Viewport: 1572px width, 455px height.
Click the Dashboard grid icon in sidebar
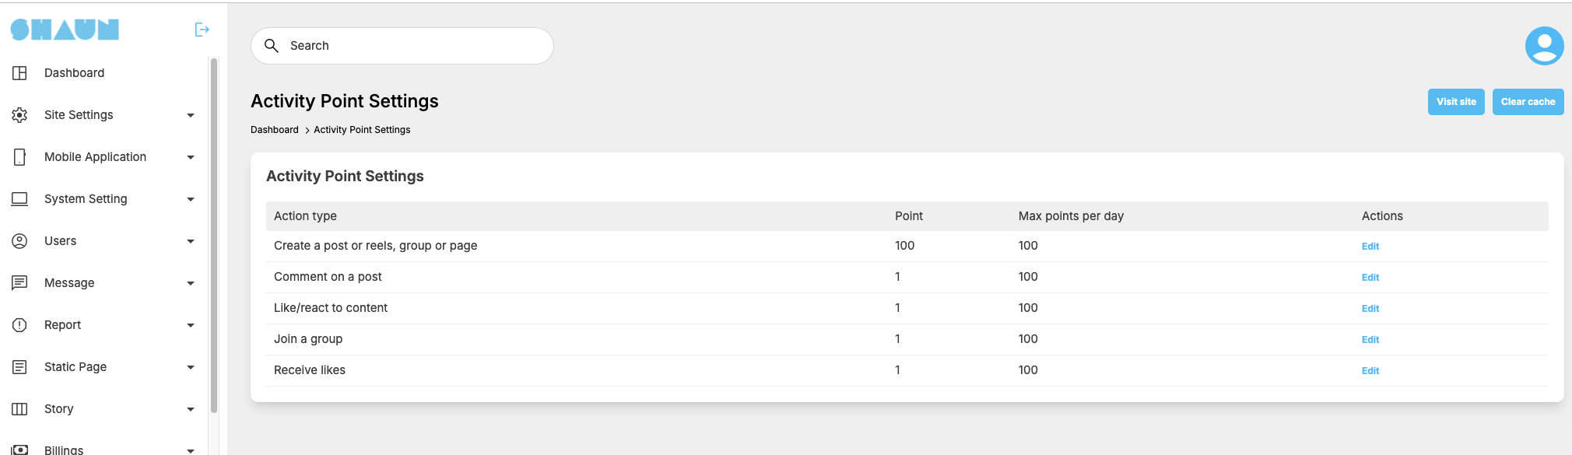point(19,73)
